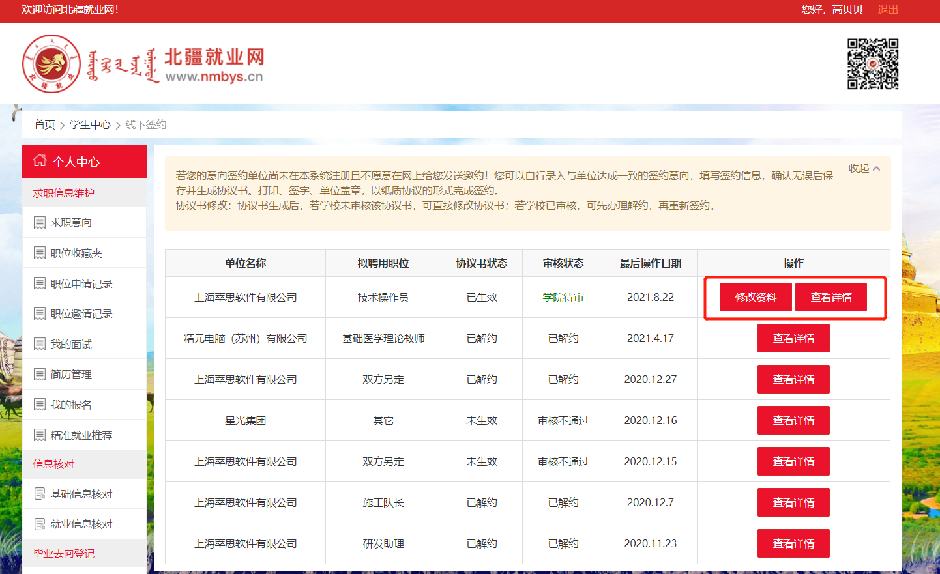This screenshot has height=574, width=940.
Task: Click the document icon beside 基础信息核对
Action: pyautogui.click(x=40, y=494)
